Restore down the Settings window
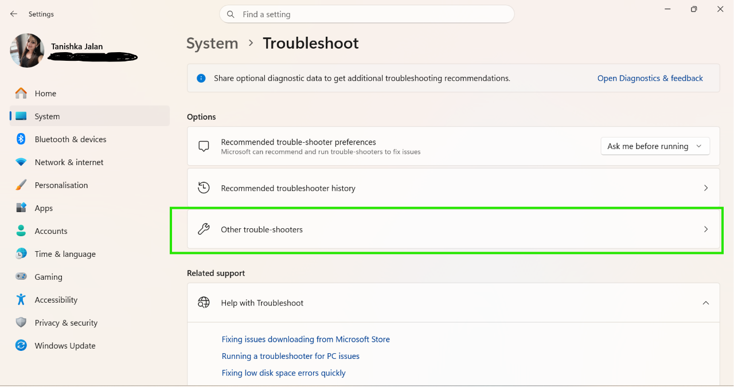 694,9
